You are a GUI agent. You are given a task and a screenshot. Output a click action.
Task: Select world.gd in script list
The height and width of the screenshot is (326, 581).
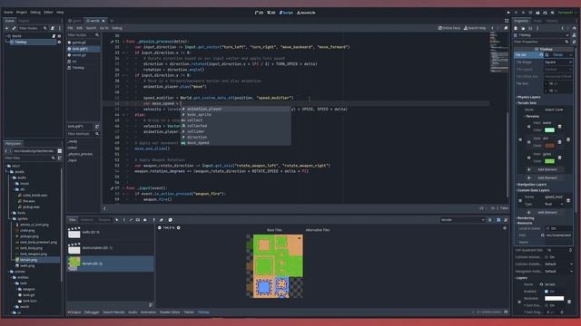point(79,55)
